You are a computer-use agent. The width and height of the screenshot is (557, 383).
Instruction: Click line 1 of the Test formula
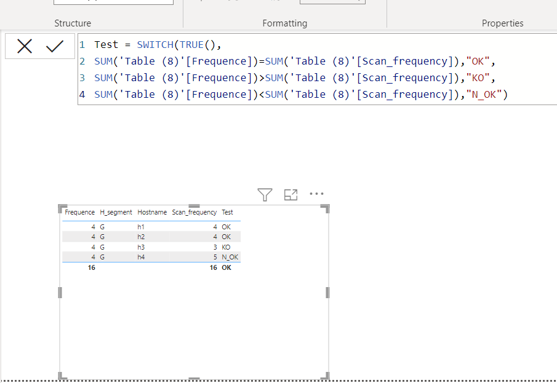(x=158, y=45)
